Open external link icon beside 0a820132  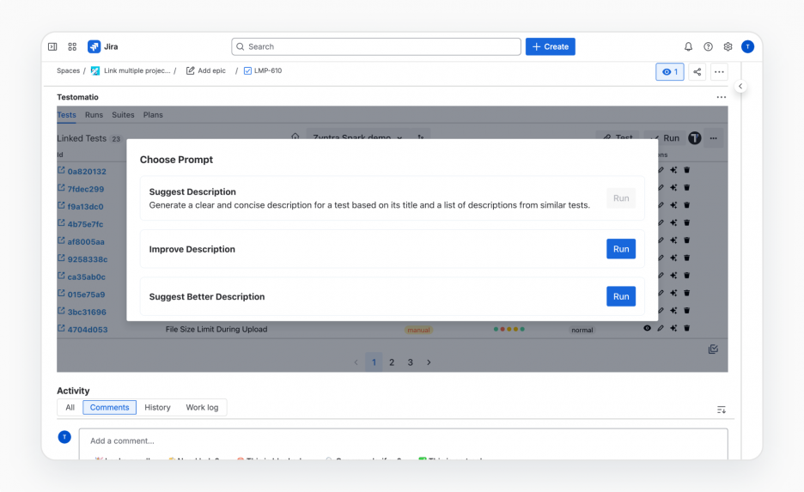(61, 170)
